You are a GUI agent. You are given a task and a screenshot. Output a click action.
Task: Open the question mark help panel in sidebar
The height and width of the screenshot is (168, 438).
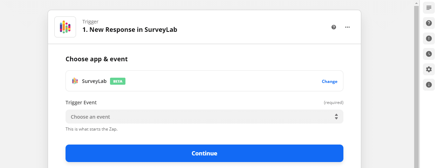pos(429,23)
